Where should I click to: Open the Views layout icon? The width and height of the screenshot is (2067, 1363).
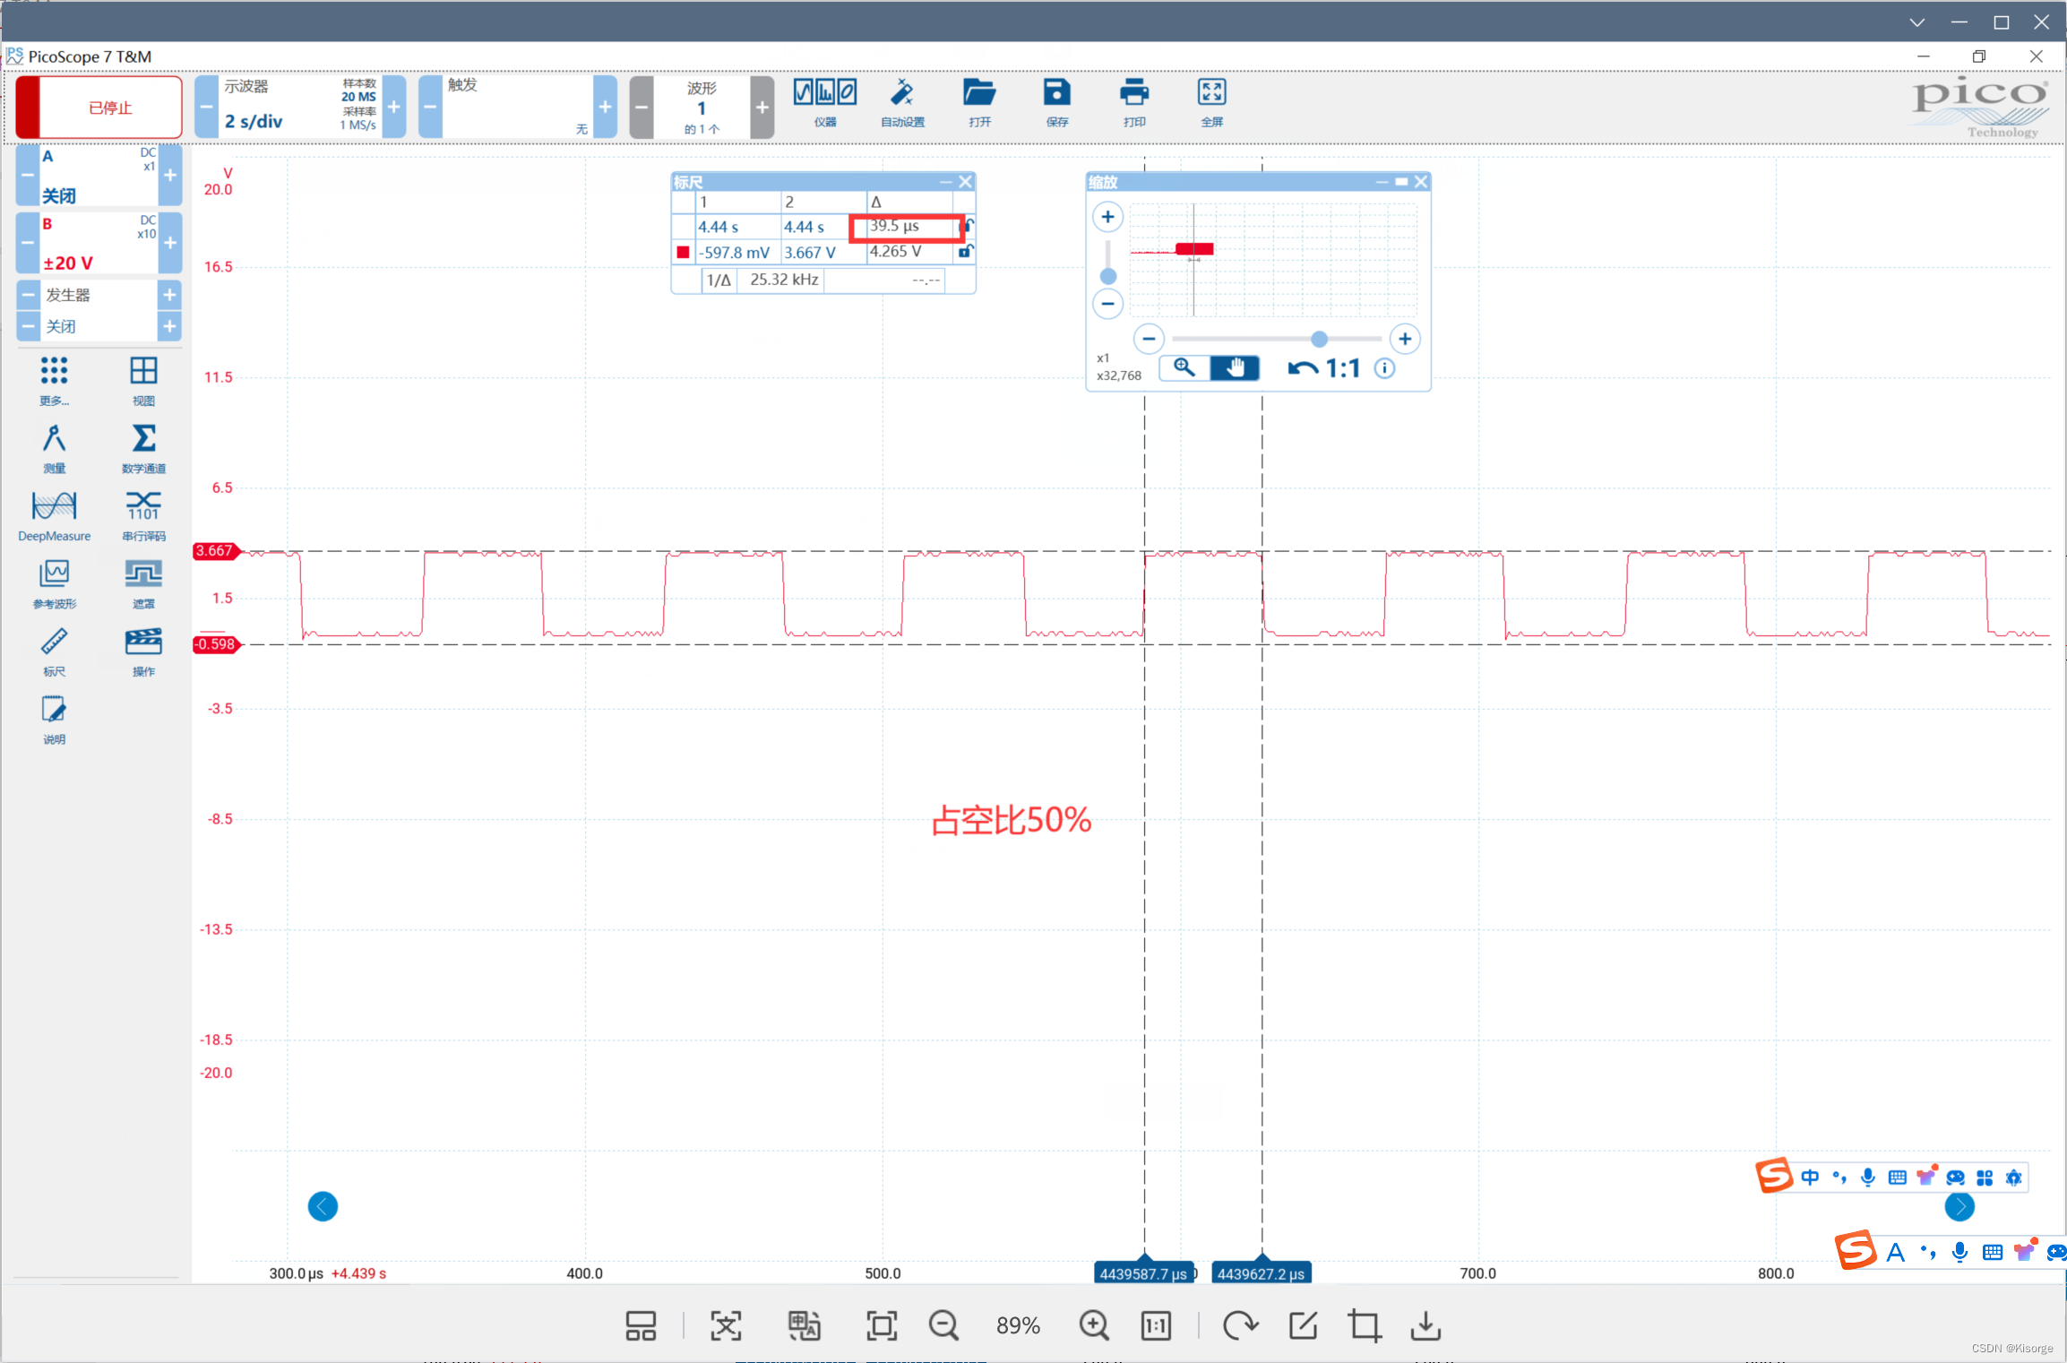tap(143, 381)
